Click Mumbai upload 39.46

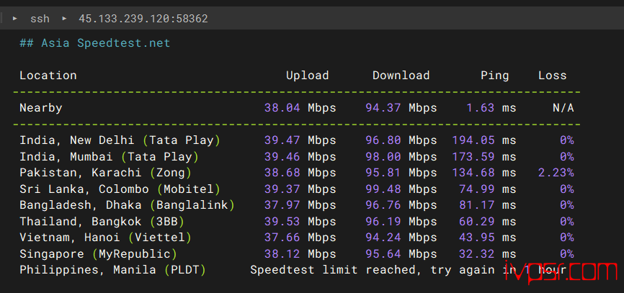[x=282, y=157]
